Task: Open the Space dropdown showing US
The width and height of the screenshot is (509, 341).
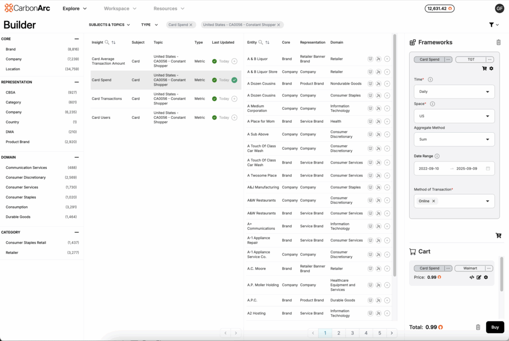Action: coord(454,116)
